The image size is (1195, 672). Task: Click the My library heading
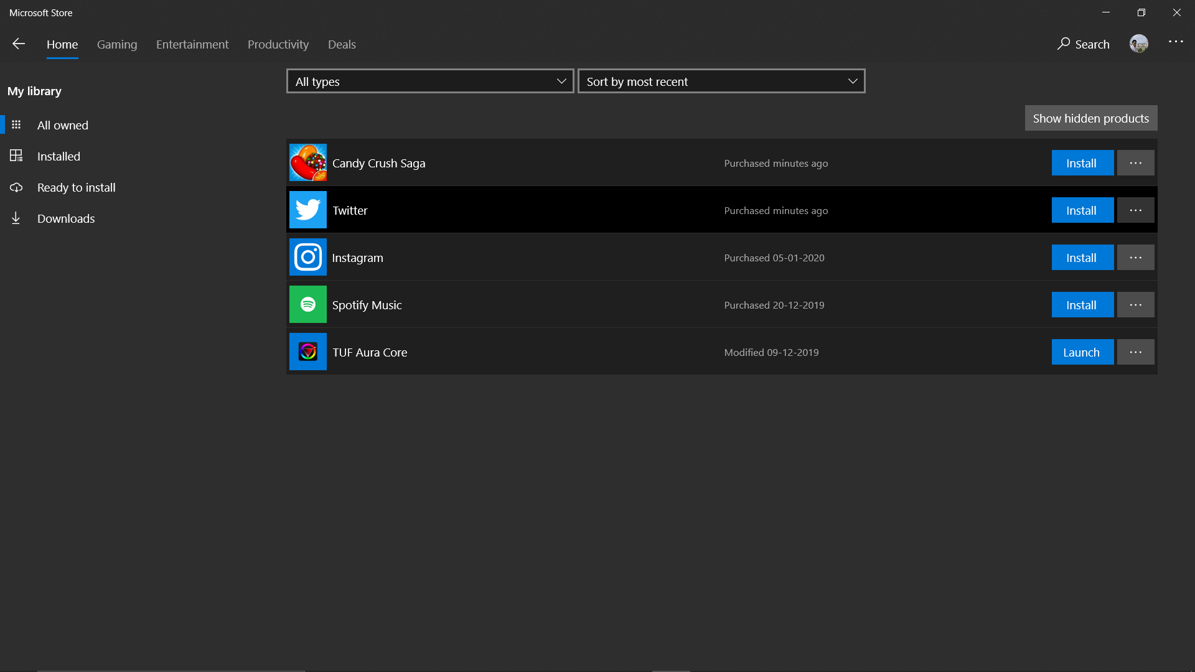[x=34, y=91]
